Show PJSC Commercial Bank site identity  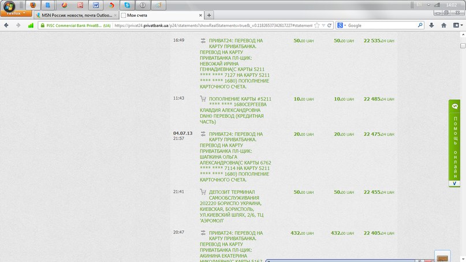click(x=76, y=25)
